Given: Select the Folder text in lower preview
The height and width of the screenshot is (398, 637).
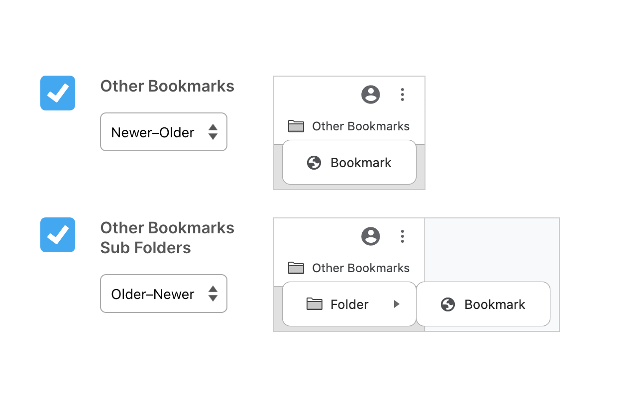Looking at the screenshot, I should [x=349, y=304].
